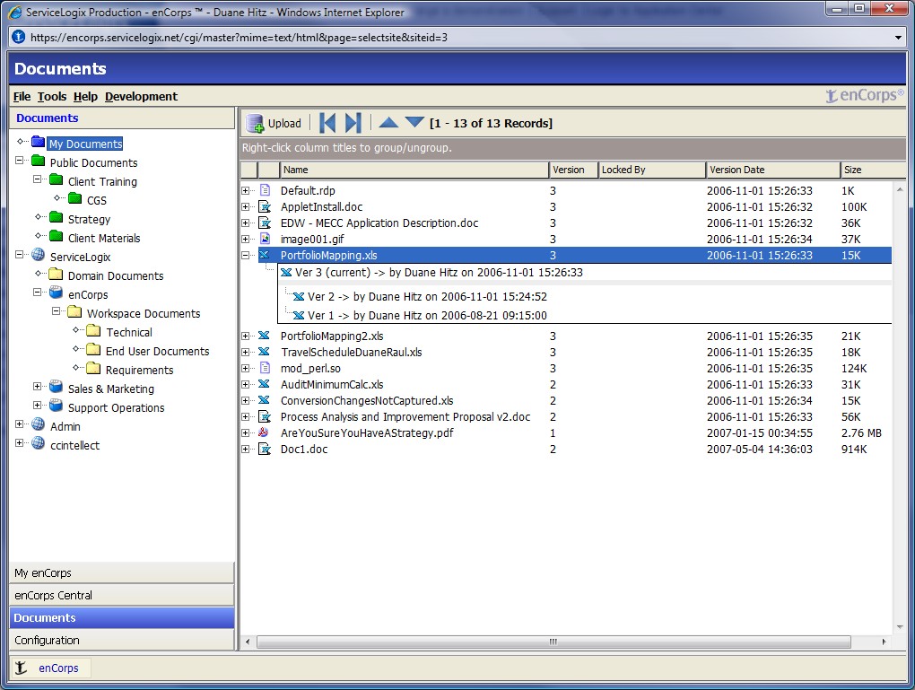The width and height of the screenshot is (915, 690).
Task: Click the scroll right arrow
Action: coord(884,642)
